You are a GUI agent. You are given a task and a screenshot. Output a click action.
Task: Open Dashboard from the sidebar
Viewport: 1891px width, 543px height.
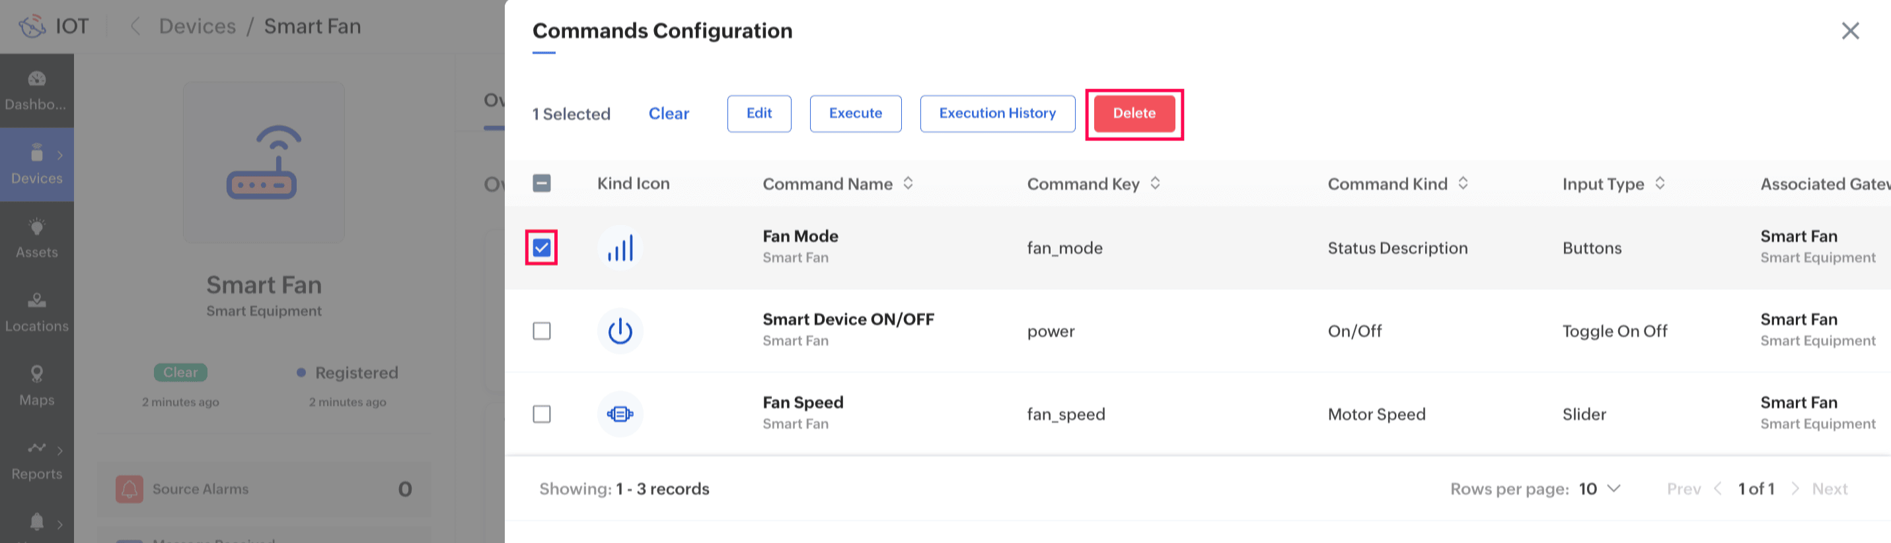tap(37, 90)
